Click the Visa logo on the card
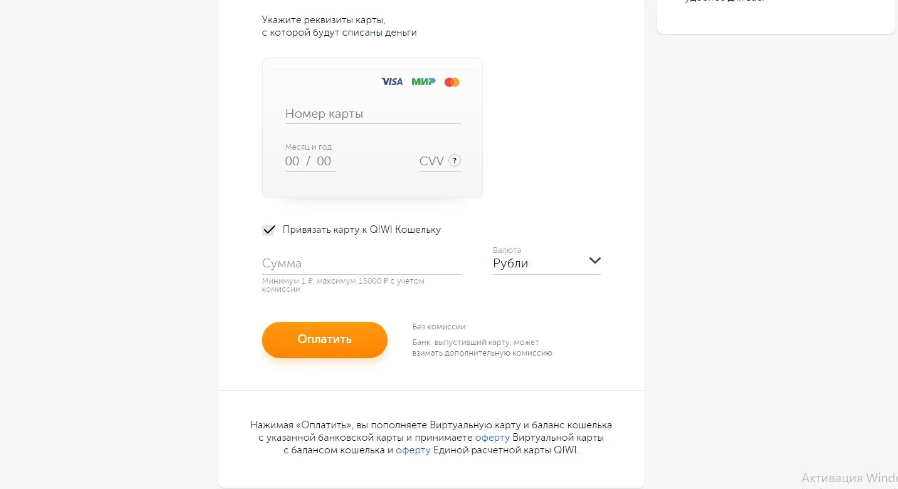Viewport: 898px width, 489px height. point(392,82)
